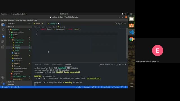Screen dimensions: 180x101
Task: Open Activities overview in top bar
Action: (4, 14)
